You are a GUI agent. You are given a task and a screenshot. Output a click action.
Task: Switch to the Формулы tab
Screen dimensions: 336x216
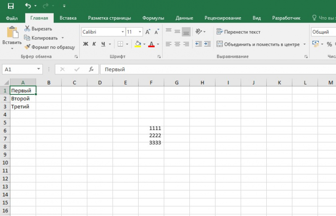pos(153,18)
